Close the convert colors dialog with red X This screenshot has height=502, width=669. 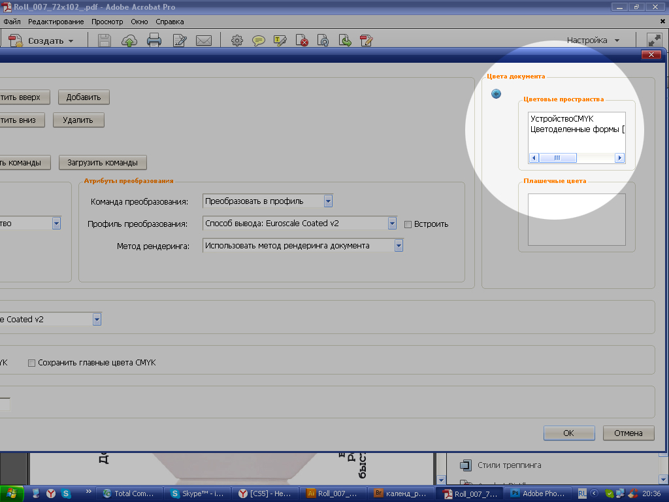pos(651,54)
